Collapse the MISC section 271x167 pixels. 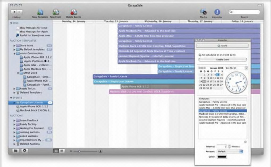tap(11, 23)
